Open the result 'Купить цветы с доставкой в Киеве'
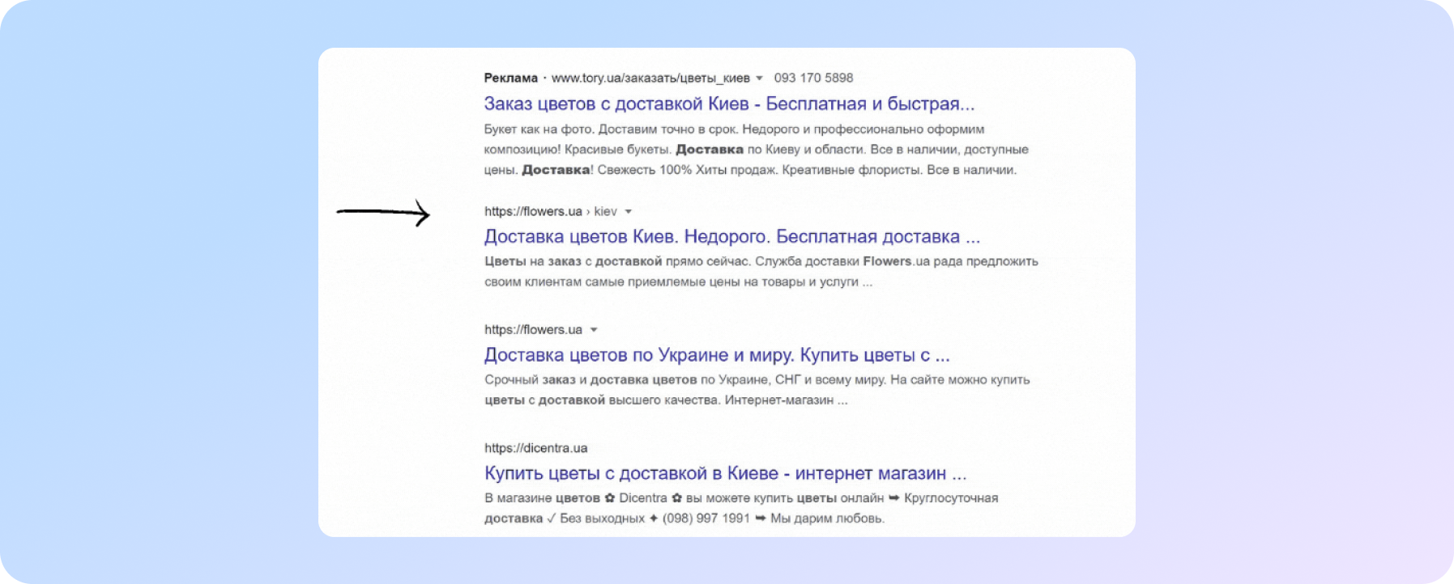 (x=726, y=473)
